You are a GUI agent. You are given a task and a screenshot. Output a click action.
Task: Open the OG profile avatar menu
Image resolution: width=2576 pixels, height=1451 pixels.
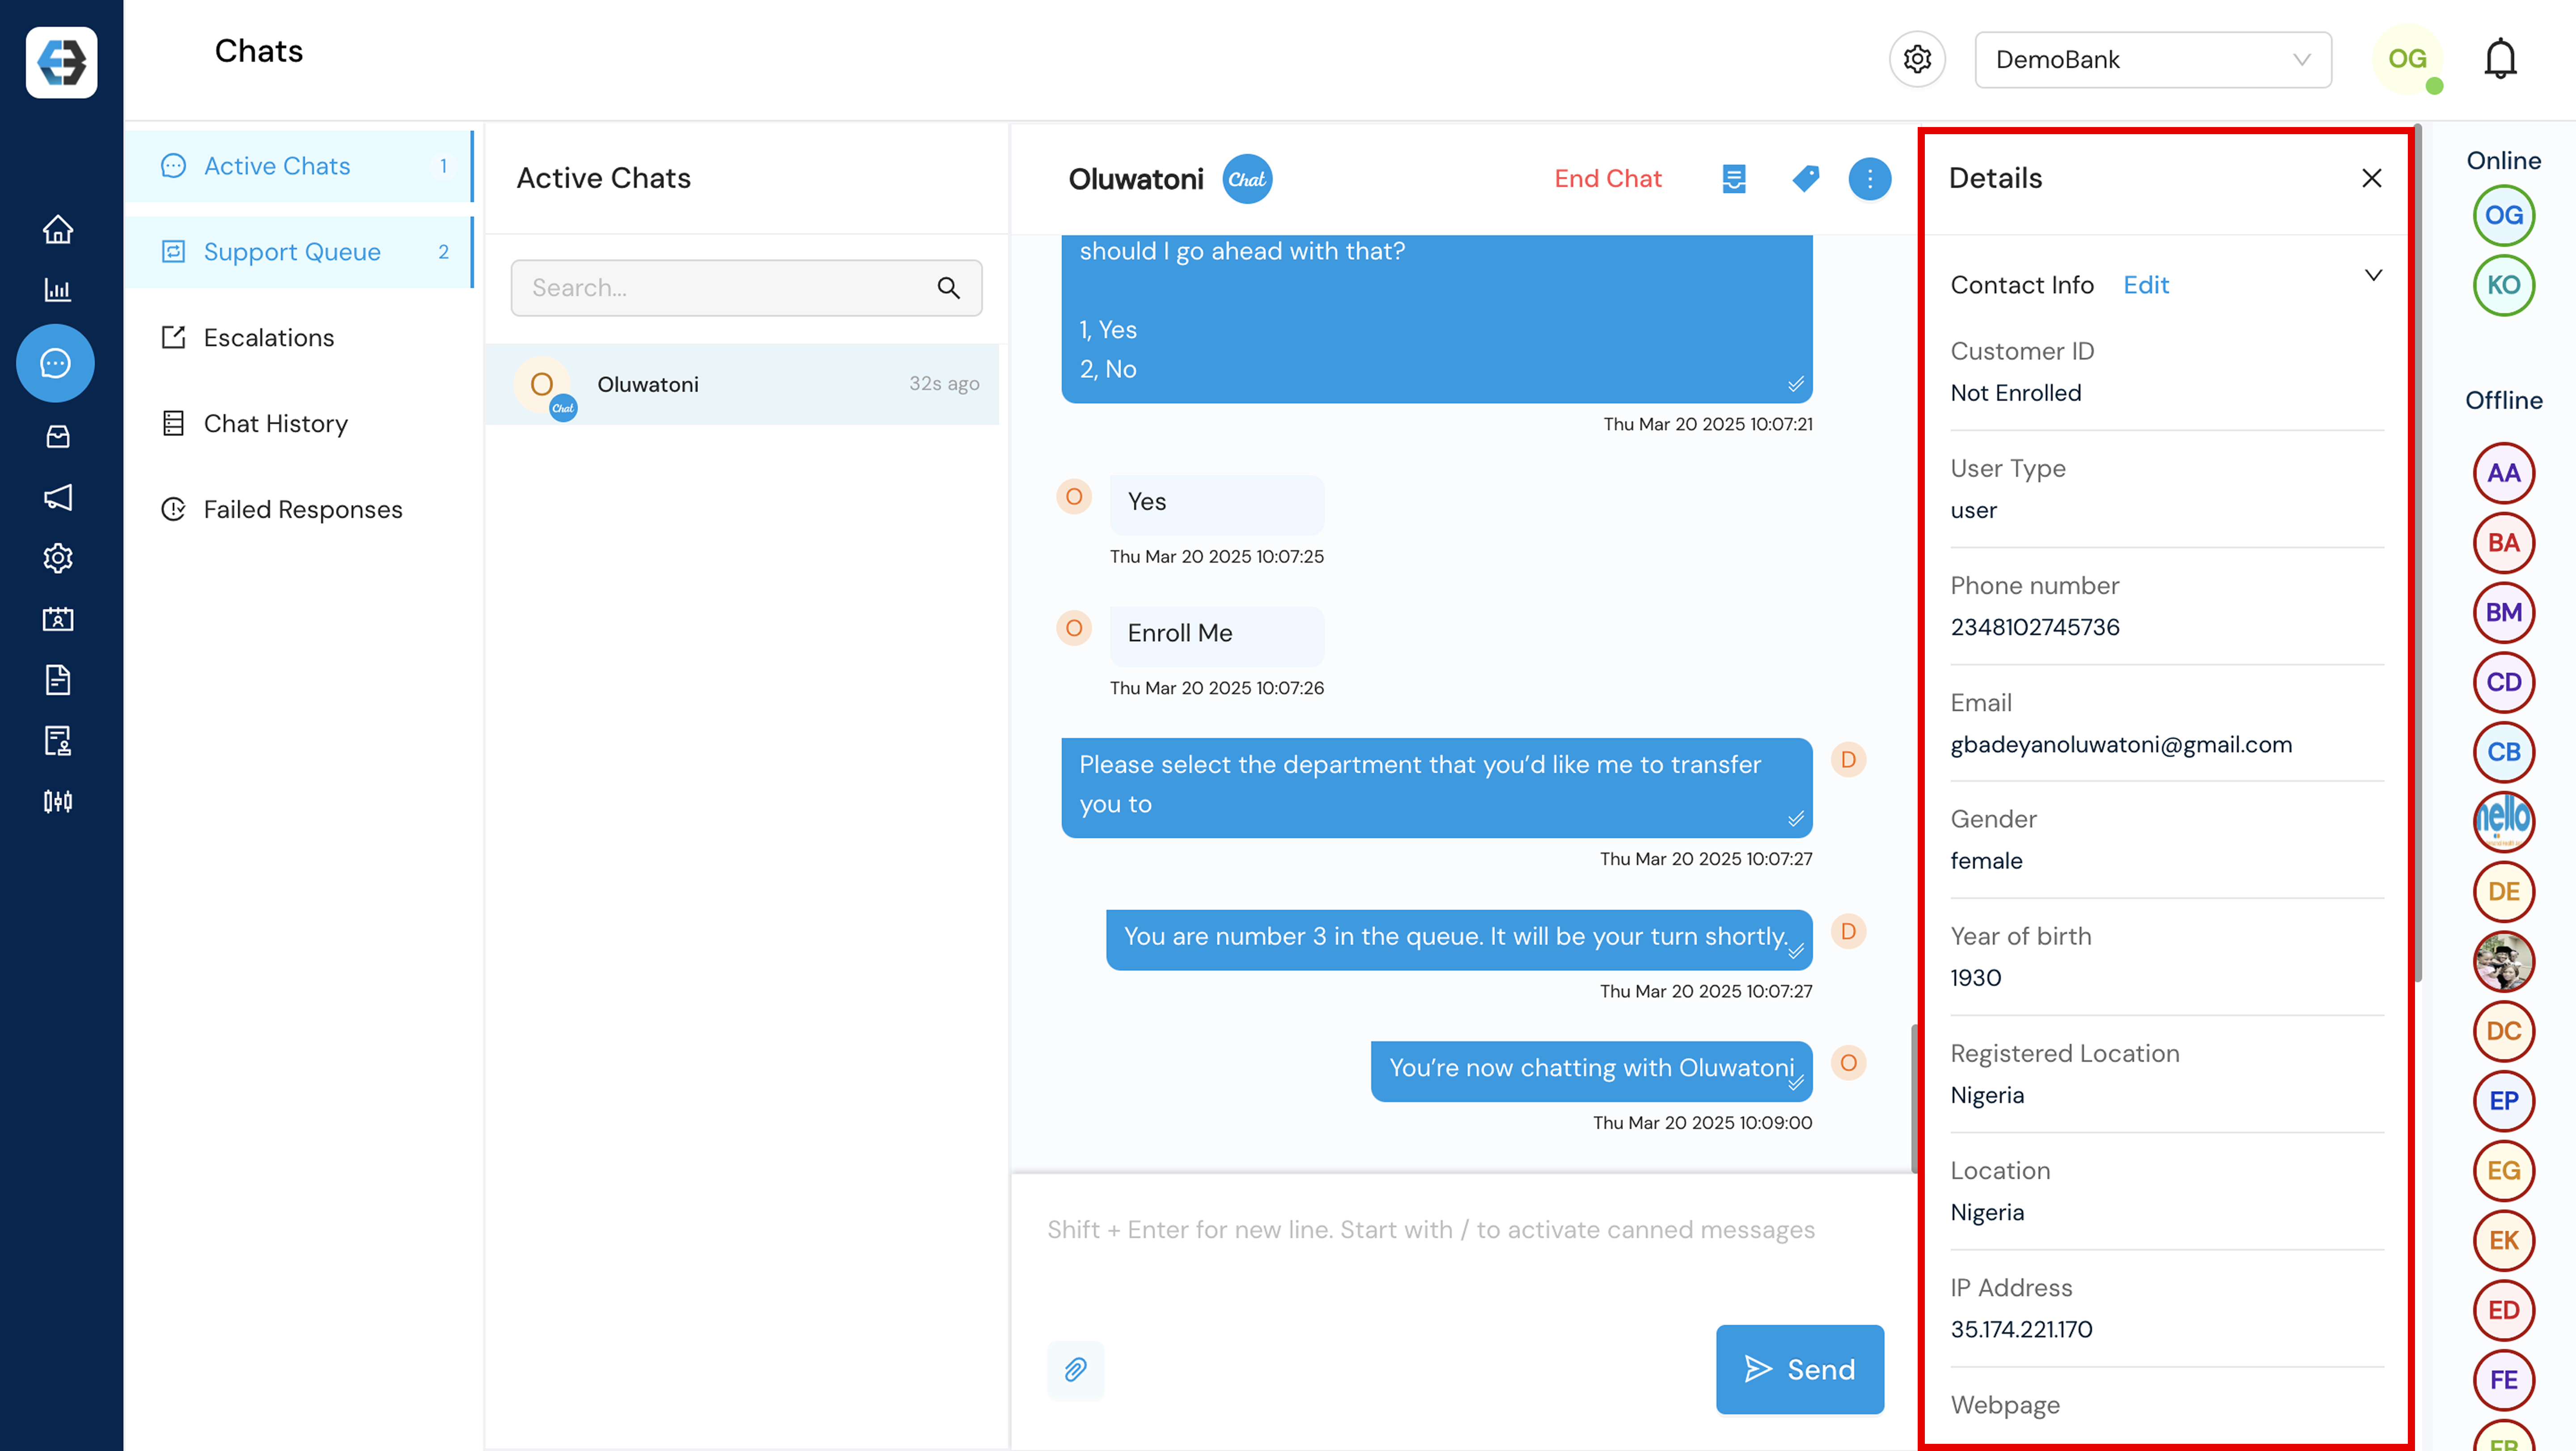coord(2406,60)
